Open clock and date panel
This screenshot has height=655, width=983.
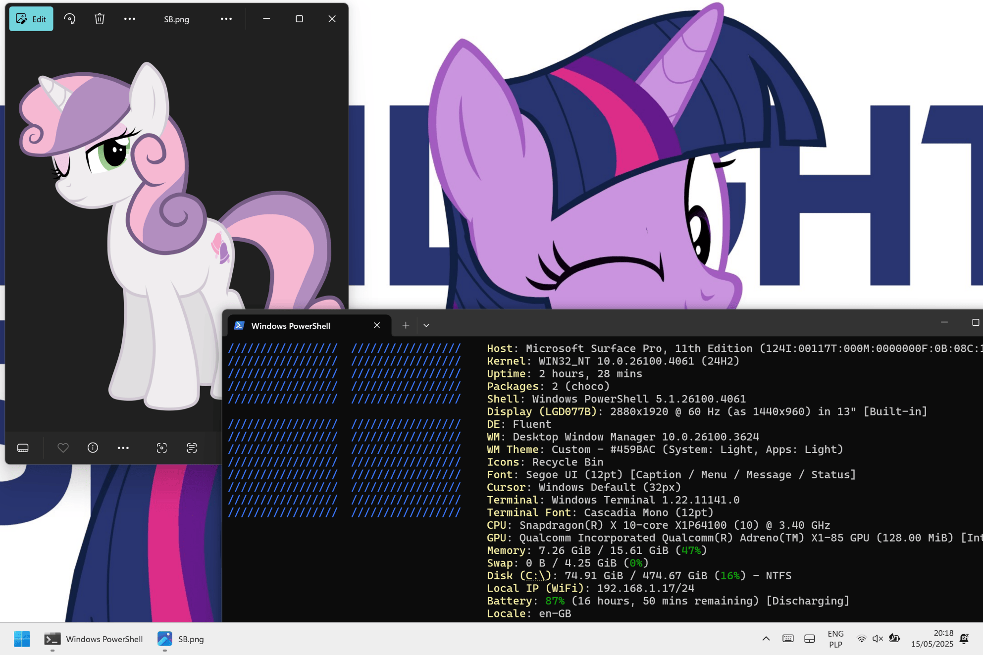click(x=931, y=639)
